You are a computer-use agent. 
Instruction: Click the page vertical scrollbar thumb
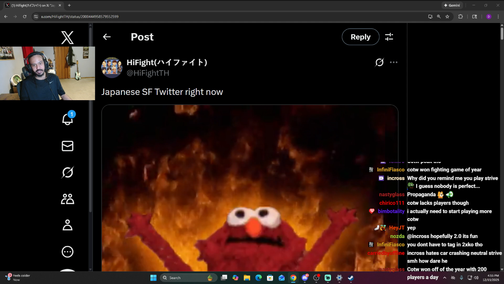[x=502, y=33]
